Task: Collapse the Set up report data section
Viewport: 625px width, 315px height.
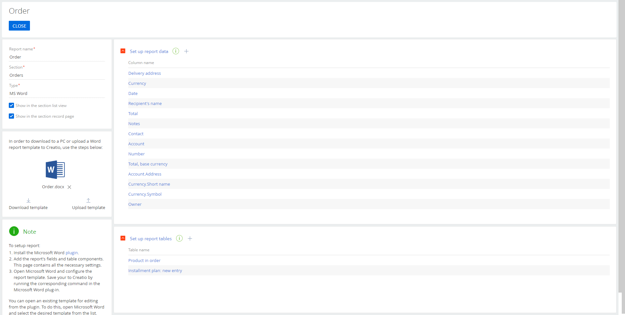Action: point(123,51)
